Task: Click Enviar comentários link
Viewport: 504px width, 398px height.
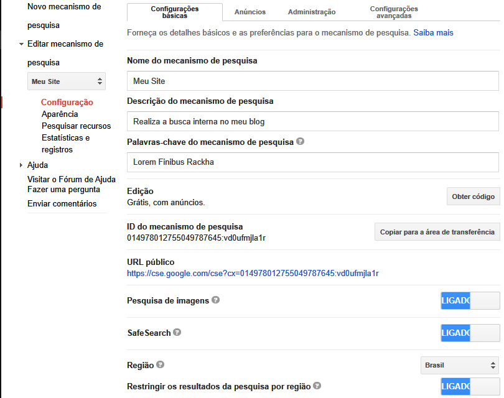Action: pyautogui.click(x=62, y=203)
